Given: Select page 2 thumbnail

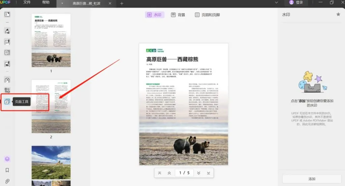Looking at the screenshot, I should pyautogui.click(x=51, y=107).
